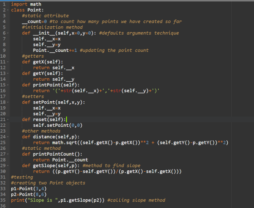
Task: Click 'return self.__x' on line 12
Action: click(x=54, y=68)
